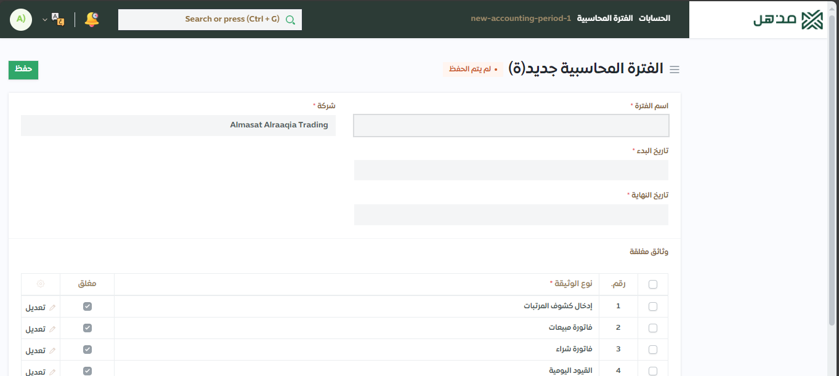Click the pencil edit icon in row 3
The height and width of the screenshot is (376, 839).
click(x=52, y=350)
